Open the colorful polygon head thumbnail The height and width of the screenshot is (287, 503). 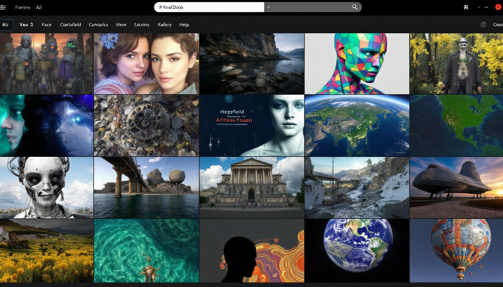(357, 64)
